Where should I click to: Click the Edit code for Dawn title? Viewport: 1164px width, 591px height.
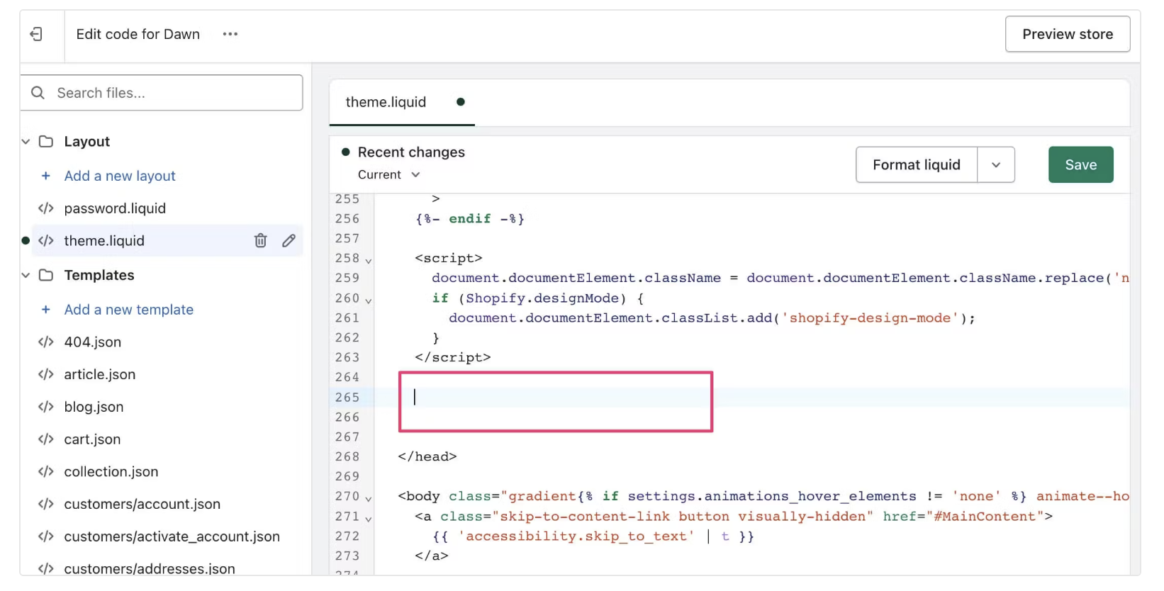tap(138, 34)
